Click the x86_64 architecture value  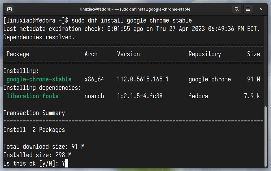(x=94, y=79)
